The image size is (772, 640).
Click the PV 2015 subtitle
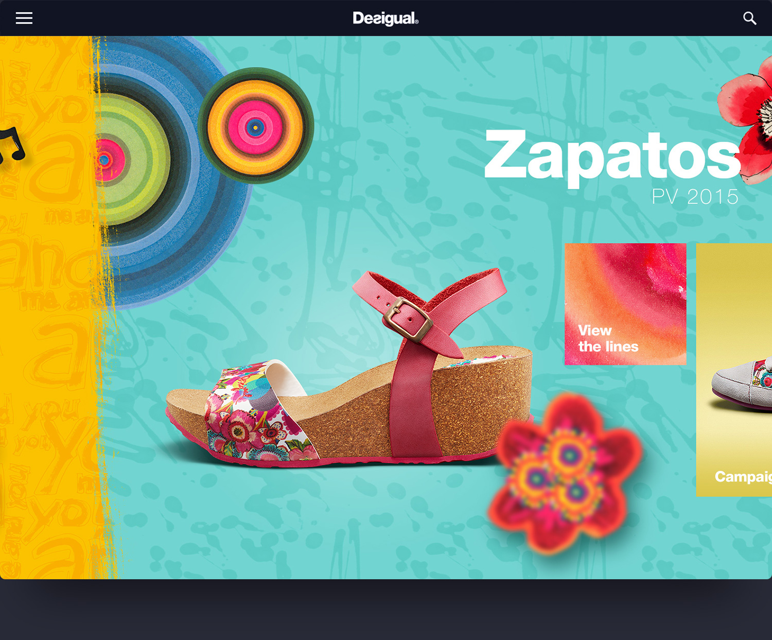695,197
